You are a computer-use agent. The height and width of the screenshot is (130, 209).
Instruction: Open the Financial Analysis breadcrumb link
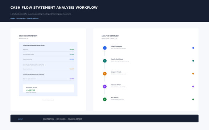click(x=33, y=18)
